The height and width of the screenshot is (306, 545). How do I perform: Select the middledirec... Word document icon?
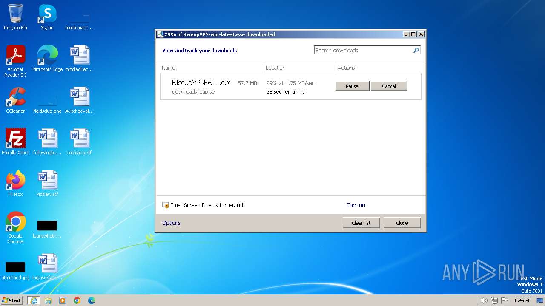click(79, 59)
